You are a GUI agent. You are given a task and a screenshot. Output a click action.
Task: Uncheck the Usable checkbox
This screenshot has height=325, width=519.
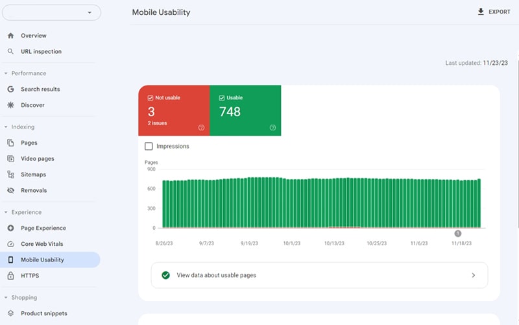coord(222,98)
